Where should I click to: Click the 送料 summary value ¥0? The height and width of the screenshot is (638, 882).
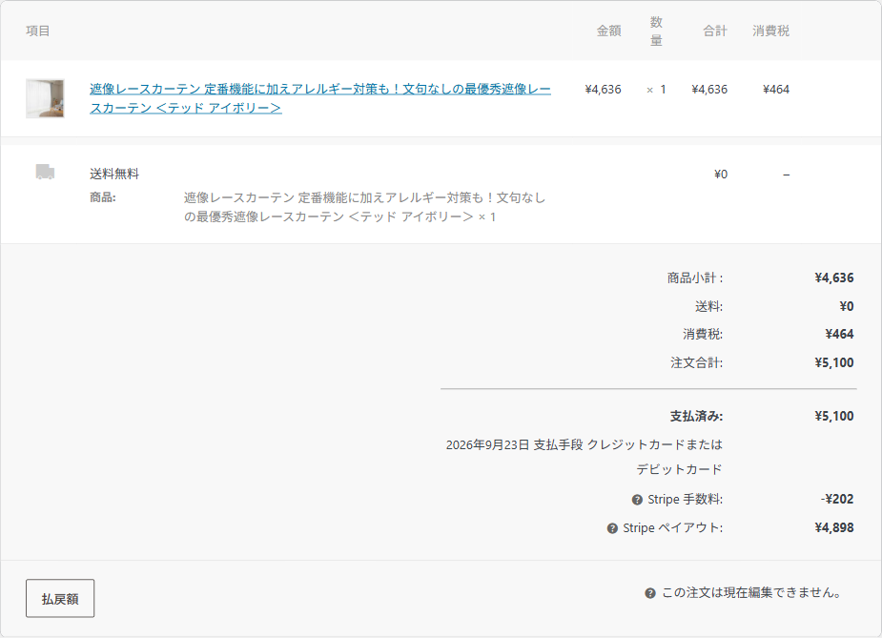[x=847, y=307]
